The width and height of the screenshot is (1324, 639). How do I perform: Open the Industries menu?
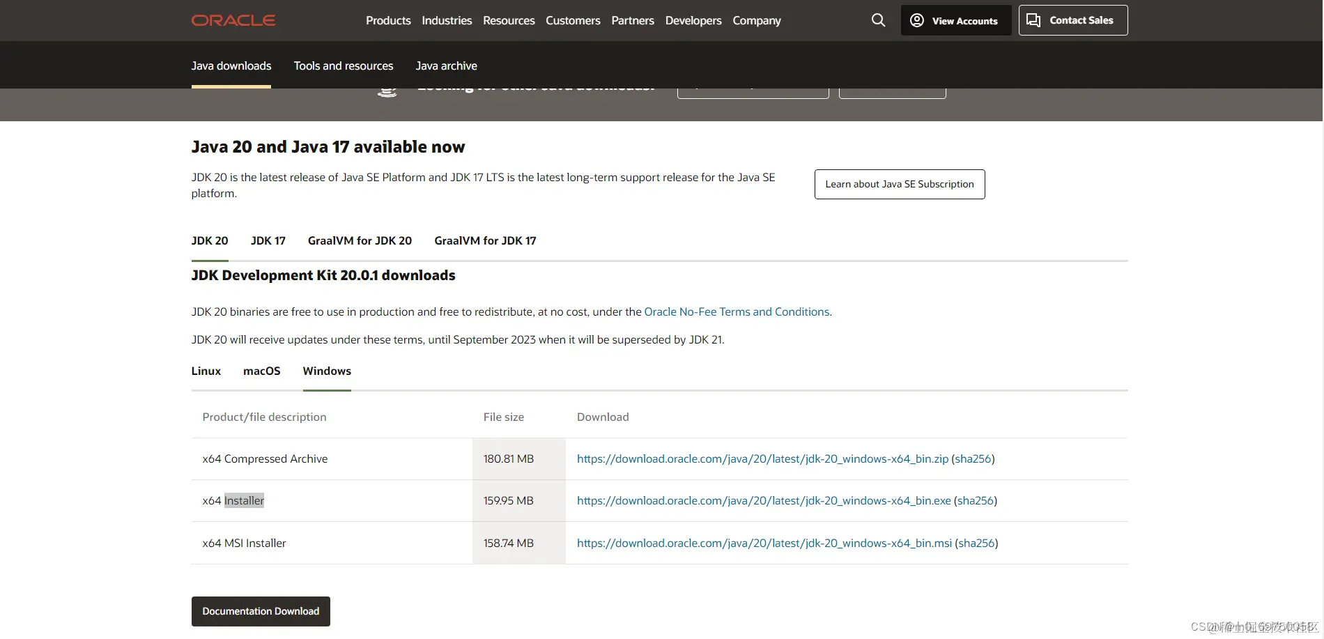(x=447, y=20)
